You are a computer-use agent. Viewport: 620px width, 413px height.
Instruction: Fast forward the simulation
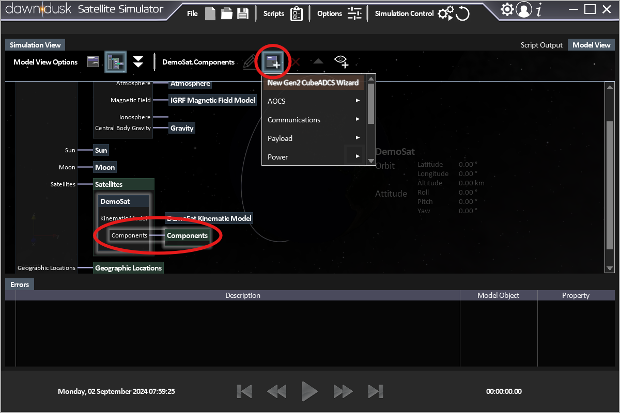(x=343, y=391)
